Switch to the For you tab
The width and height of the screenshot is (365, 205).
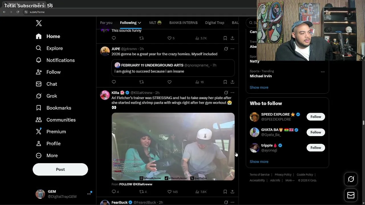click(x=106, y=23)
